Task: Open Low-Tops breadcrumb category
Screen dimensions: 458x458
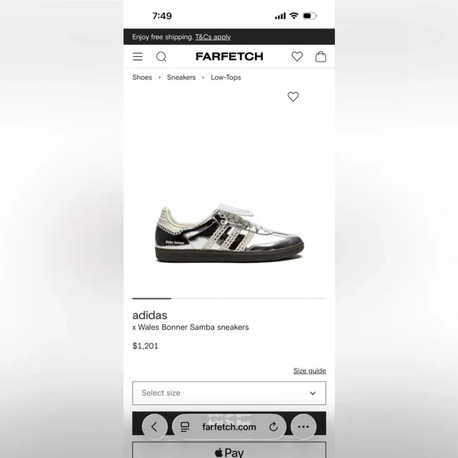Action: click(x=226, y=77)
